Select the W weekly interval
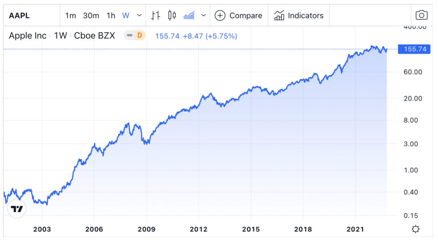The width and height of the screenshot is (438, 240). click(126, 16)
